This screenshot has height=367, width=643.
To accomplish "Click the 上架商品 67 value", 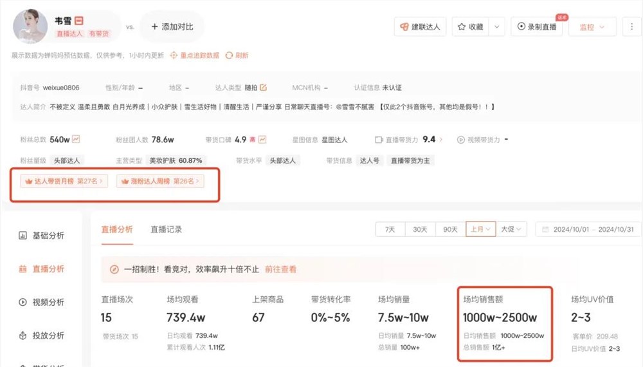I will [258, 317].
